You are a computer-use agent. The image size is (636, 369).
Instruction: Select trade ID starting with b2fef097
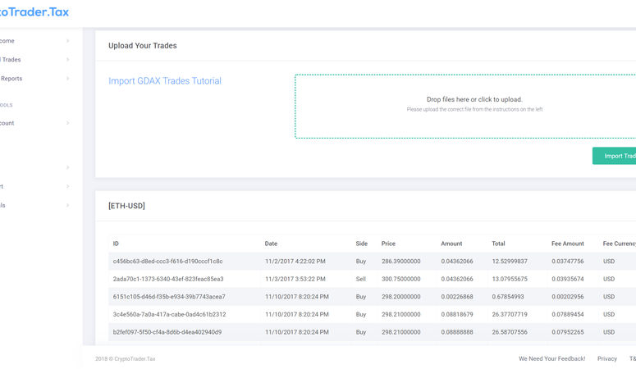(167, 332)
